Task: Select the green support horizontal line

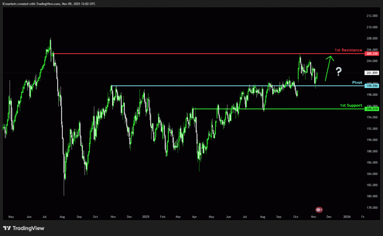Action: coord(277,109)
